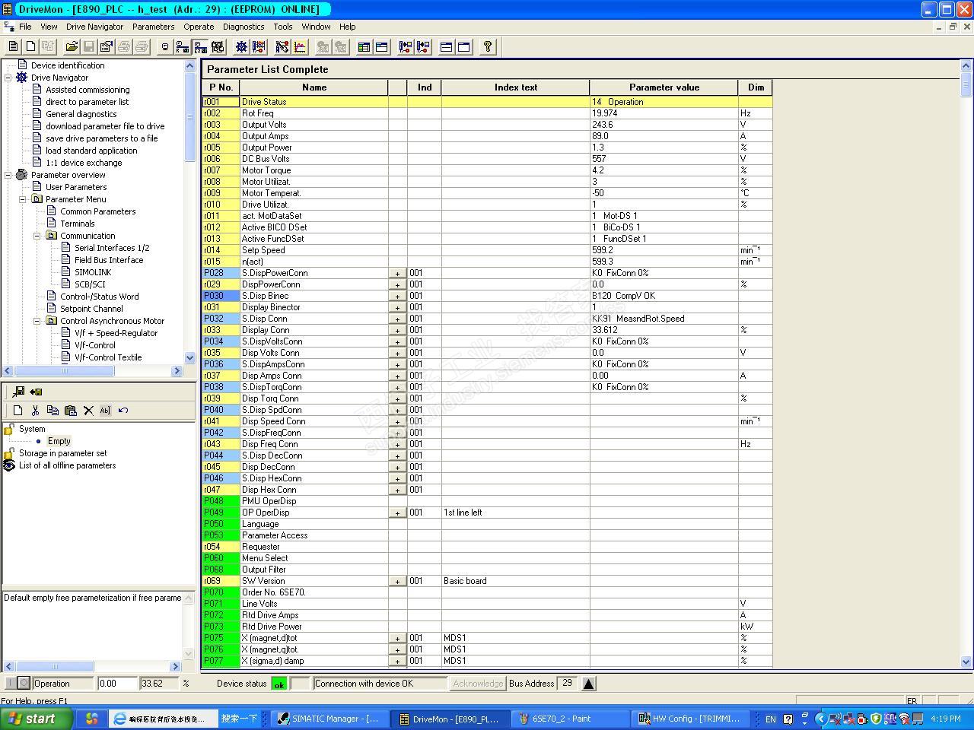The height and width of the screenshot is (730, 974).
Task: Click the parameter list vertical scrollbar down arrow
Action: 966,662
